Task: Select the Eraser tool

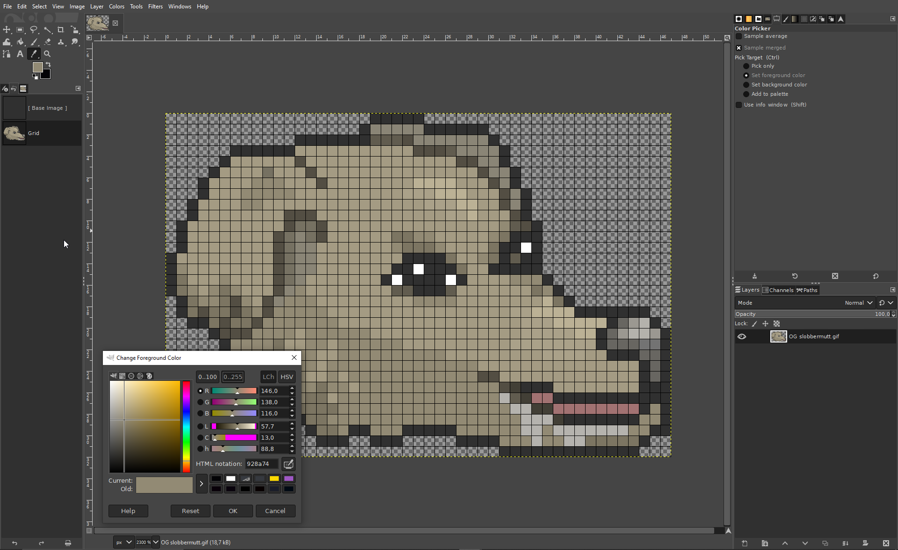Action: tap(48, 42)
